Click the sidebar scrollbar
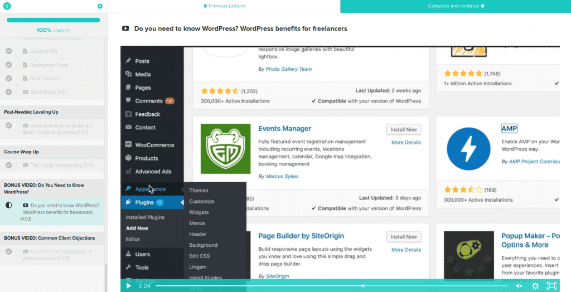The height and width of the screenshot is (292, 571). pos(106,278)
